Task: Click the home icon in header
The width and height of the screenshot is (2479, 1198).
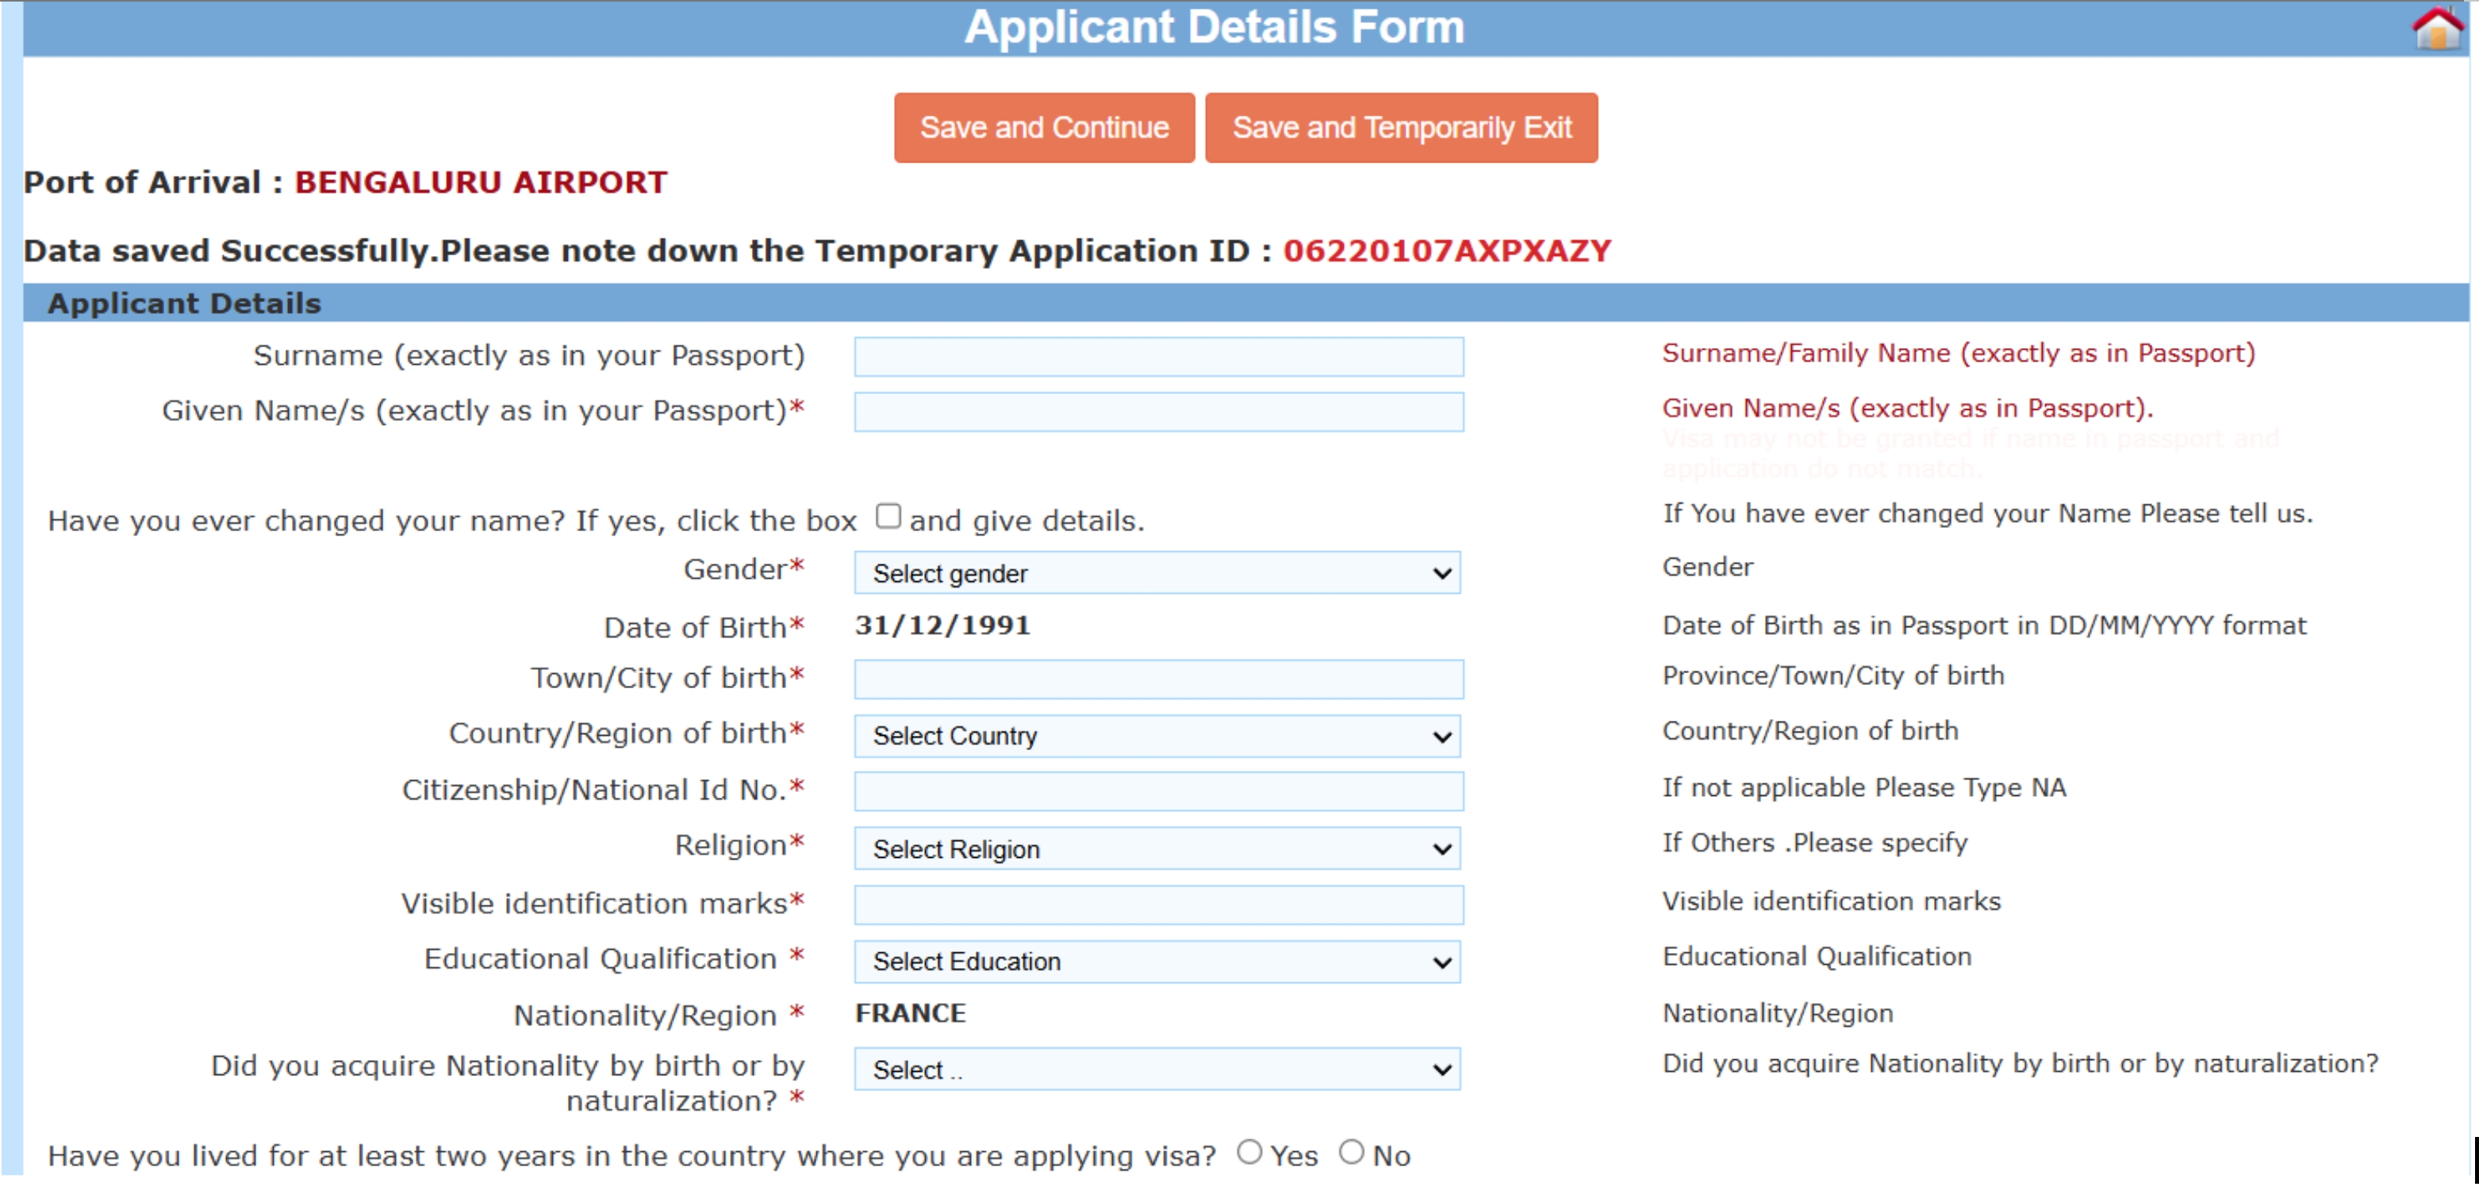Action: coord(2435,29)
